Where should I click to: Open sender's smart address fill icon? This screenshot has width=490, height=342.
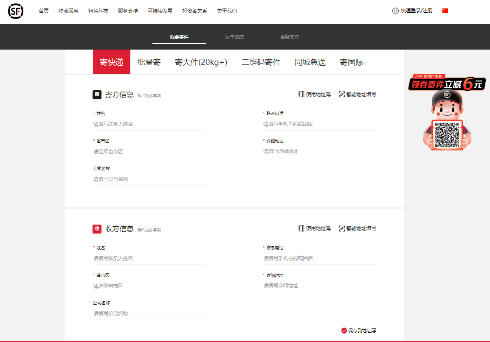point(342,95)
